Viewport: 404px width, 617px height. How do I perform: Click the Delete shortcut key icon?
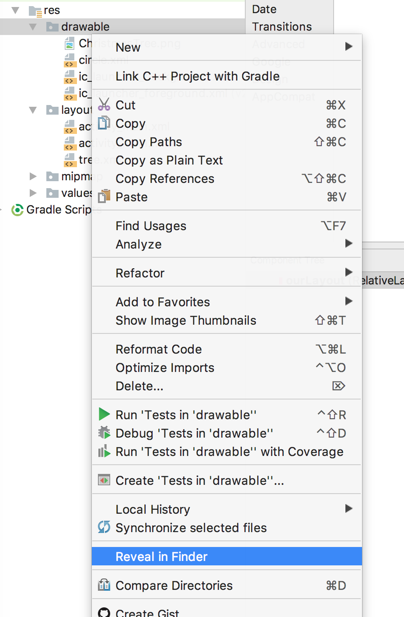[x=339, y=386]
